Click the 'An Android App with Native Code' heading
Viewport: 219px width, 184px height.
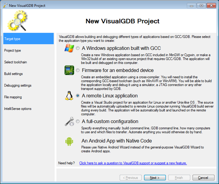(117, 141)
